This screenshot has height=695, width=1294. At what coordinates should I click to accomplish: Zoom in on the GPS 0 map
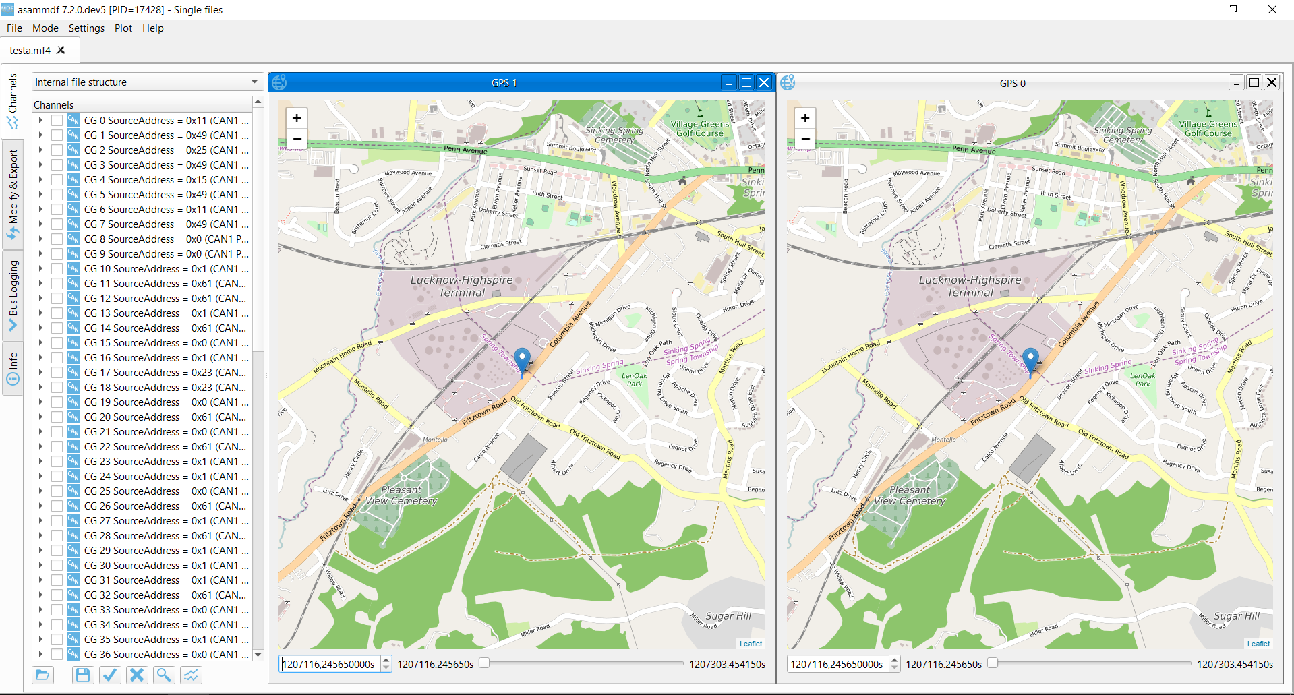tap(805, 118)
